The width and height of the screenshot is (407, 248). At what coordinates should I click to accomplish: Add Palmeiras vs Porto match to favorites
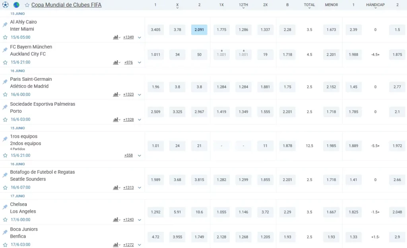coord(5,120)
